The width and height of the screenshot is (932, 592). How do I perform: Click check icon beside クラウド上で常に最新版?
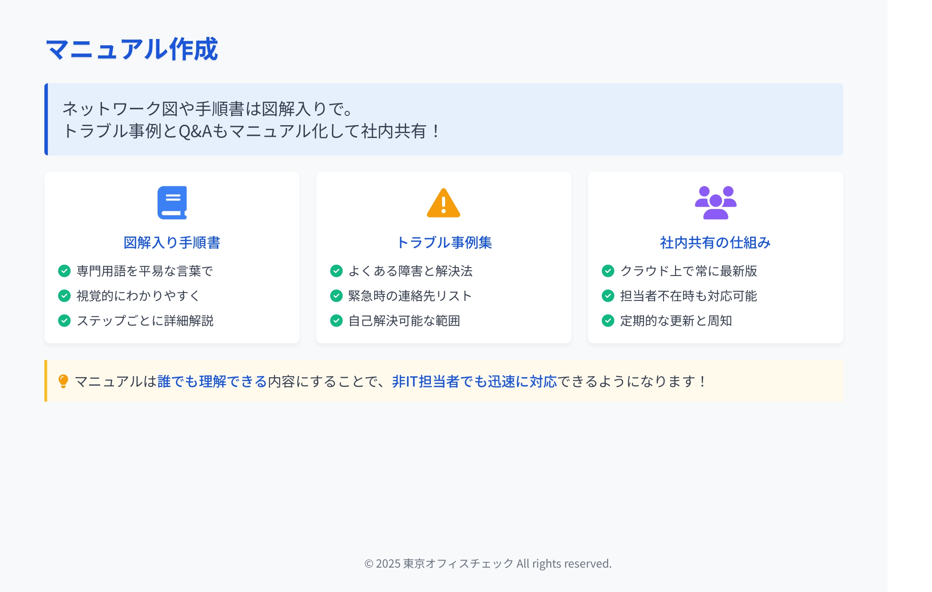coord(608,271)
